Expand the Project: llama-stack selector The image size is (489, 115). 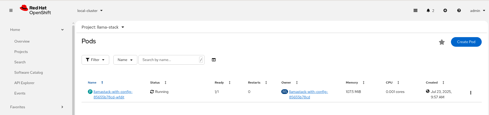point(103,27)
